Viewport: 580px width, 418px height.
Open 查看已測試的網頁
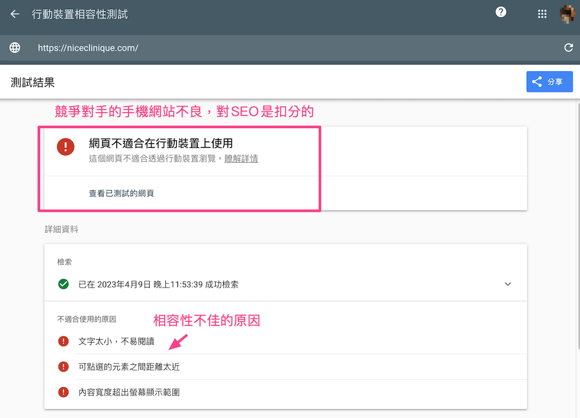coord(121,193)
